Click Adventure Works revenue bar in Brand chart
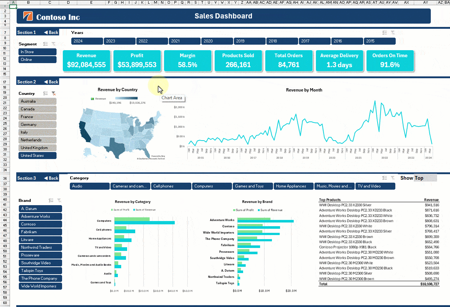 [266, 221]
